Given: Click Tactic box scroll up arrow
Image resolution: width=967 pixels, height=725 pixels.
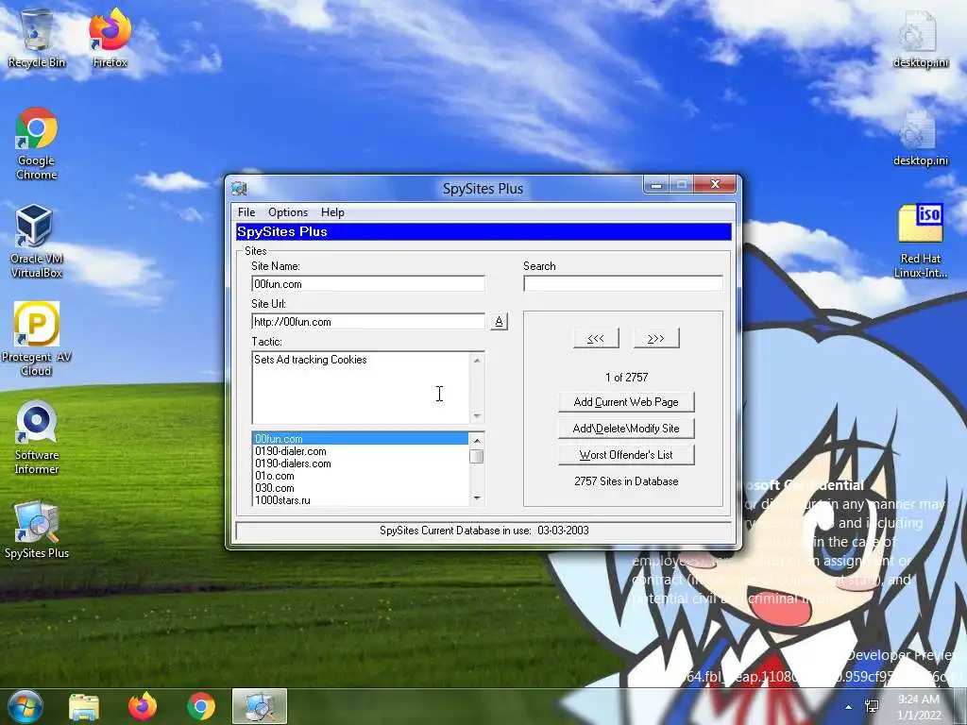Looking at the screenshot, I should (477, 360).
